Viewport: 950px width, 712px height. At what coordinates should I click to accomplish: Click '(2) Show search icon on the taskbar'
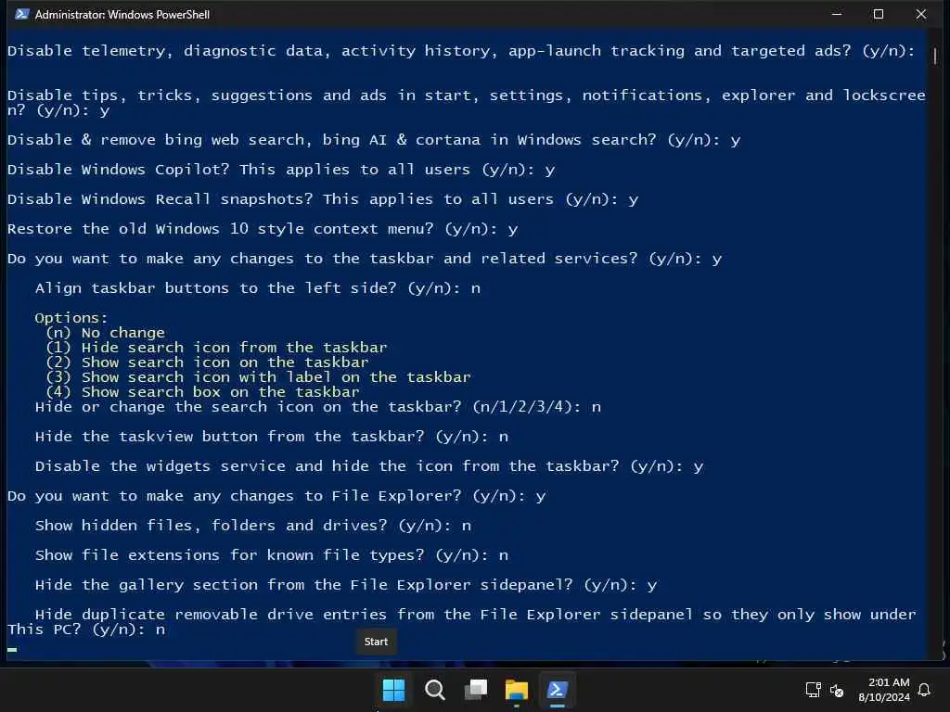(x=207, y=362)
